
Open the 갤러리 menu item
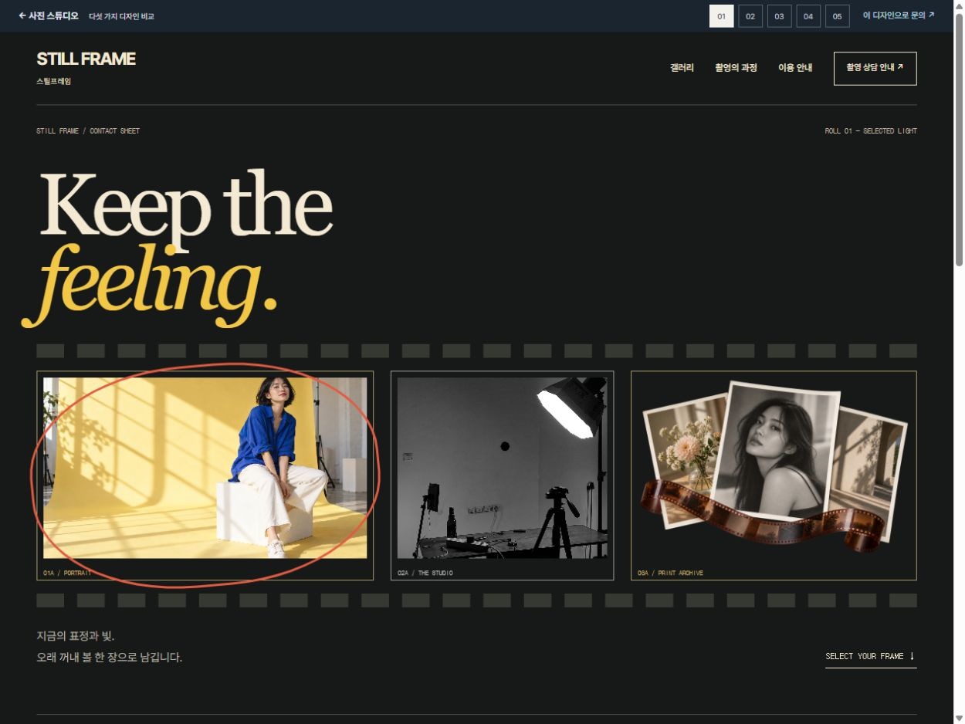click(682, 68)
